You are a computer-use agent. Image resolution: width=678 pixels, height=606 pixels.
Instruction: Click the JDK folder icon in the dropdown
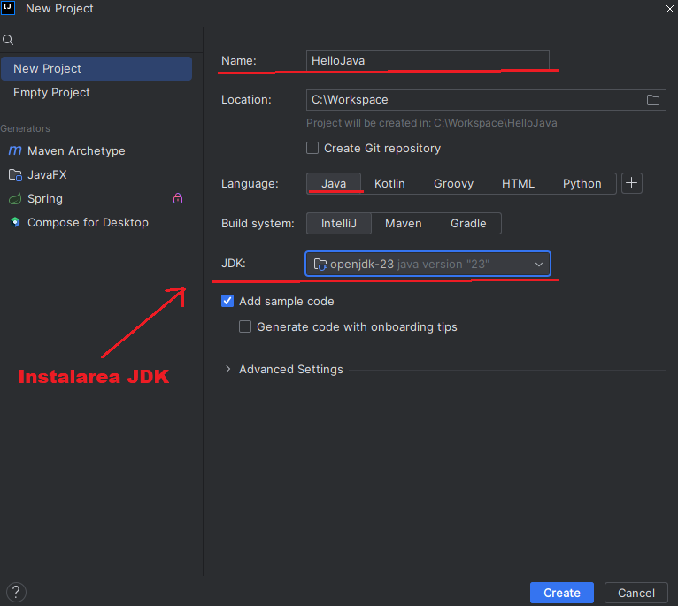[x=320, y=265]
